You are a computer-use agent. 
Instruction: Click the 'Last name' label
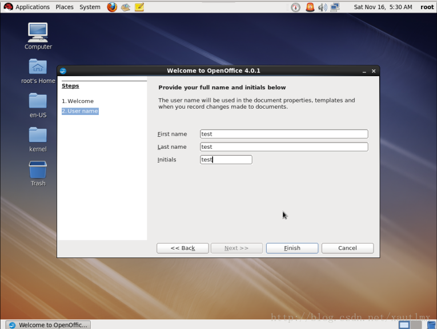click(x=172, y=147)
